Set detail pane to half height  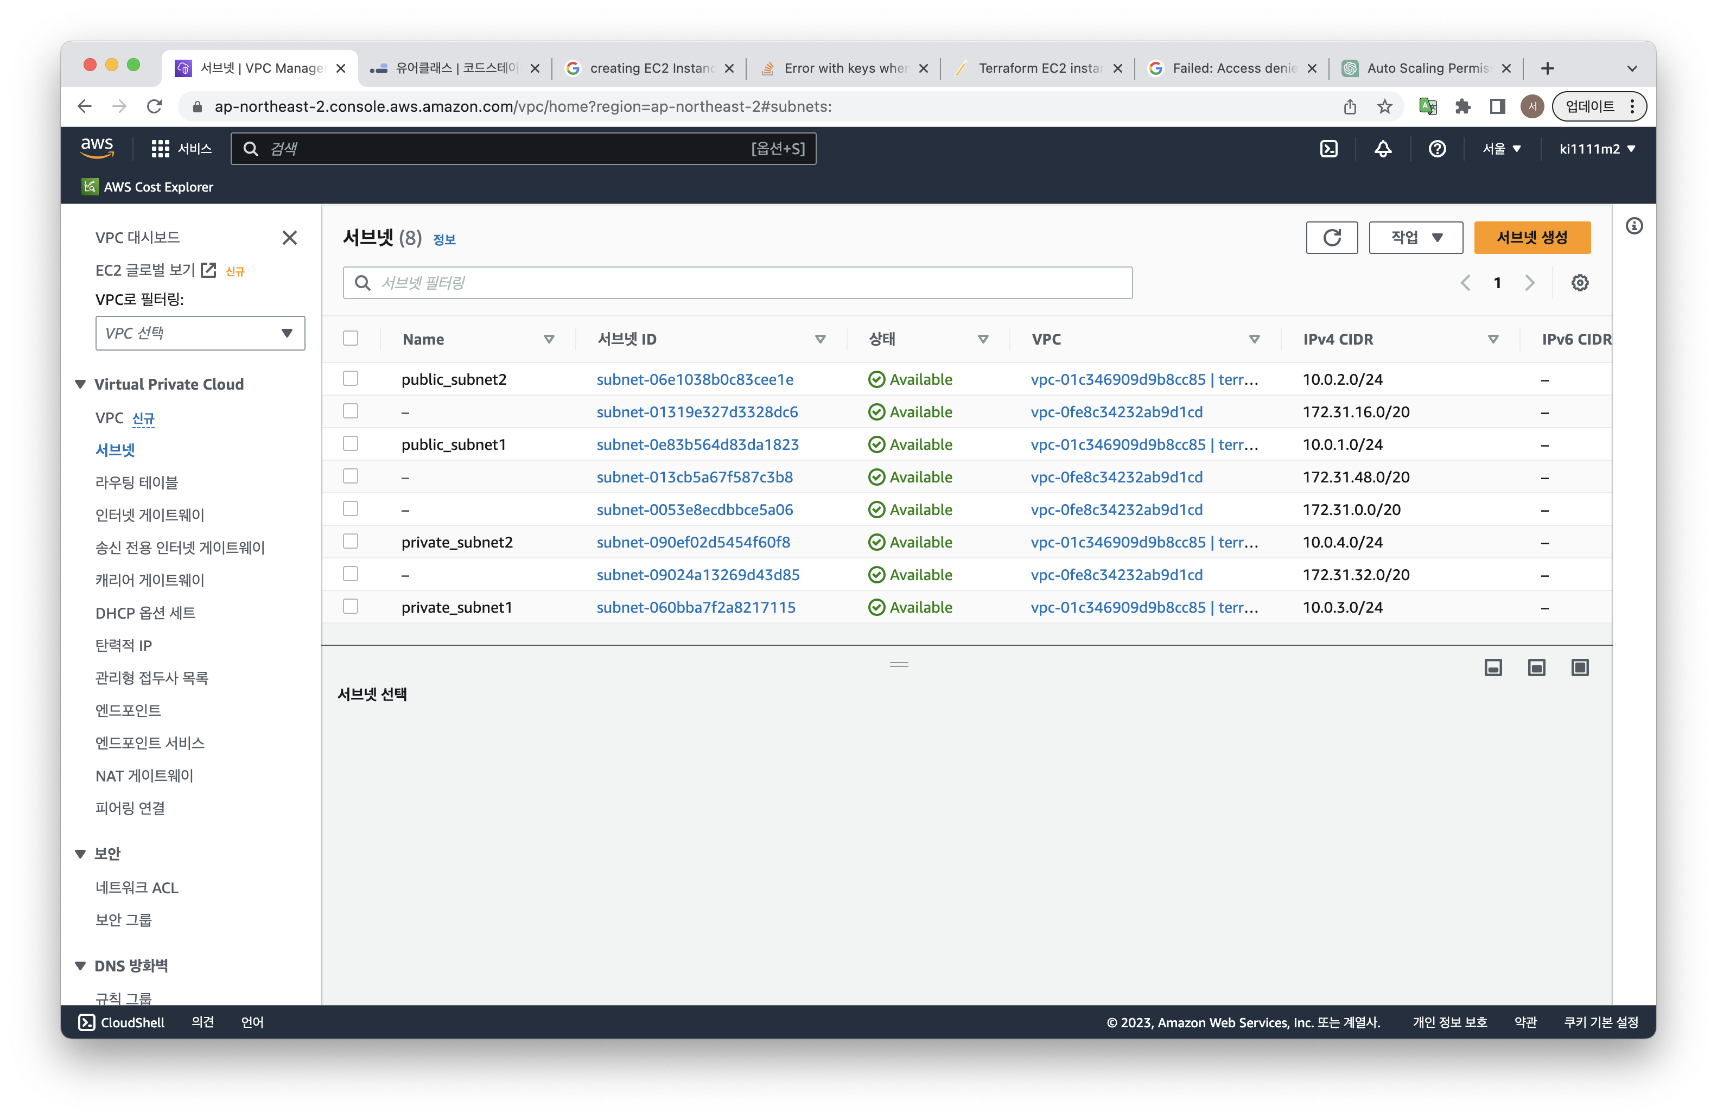pyautogui.click(x=1536, y=667)
